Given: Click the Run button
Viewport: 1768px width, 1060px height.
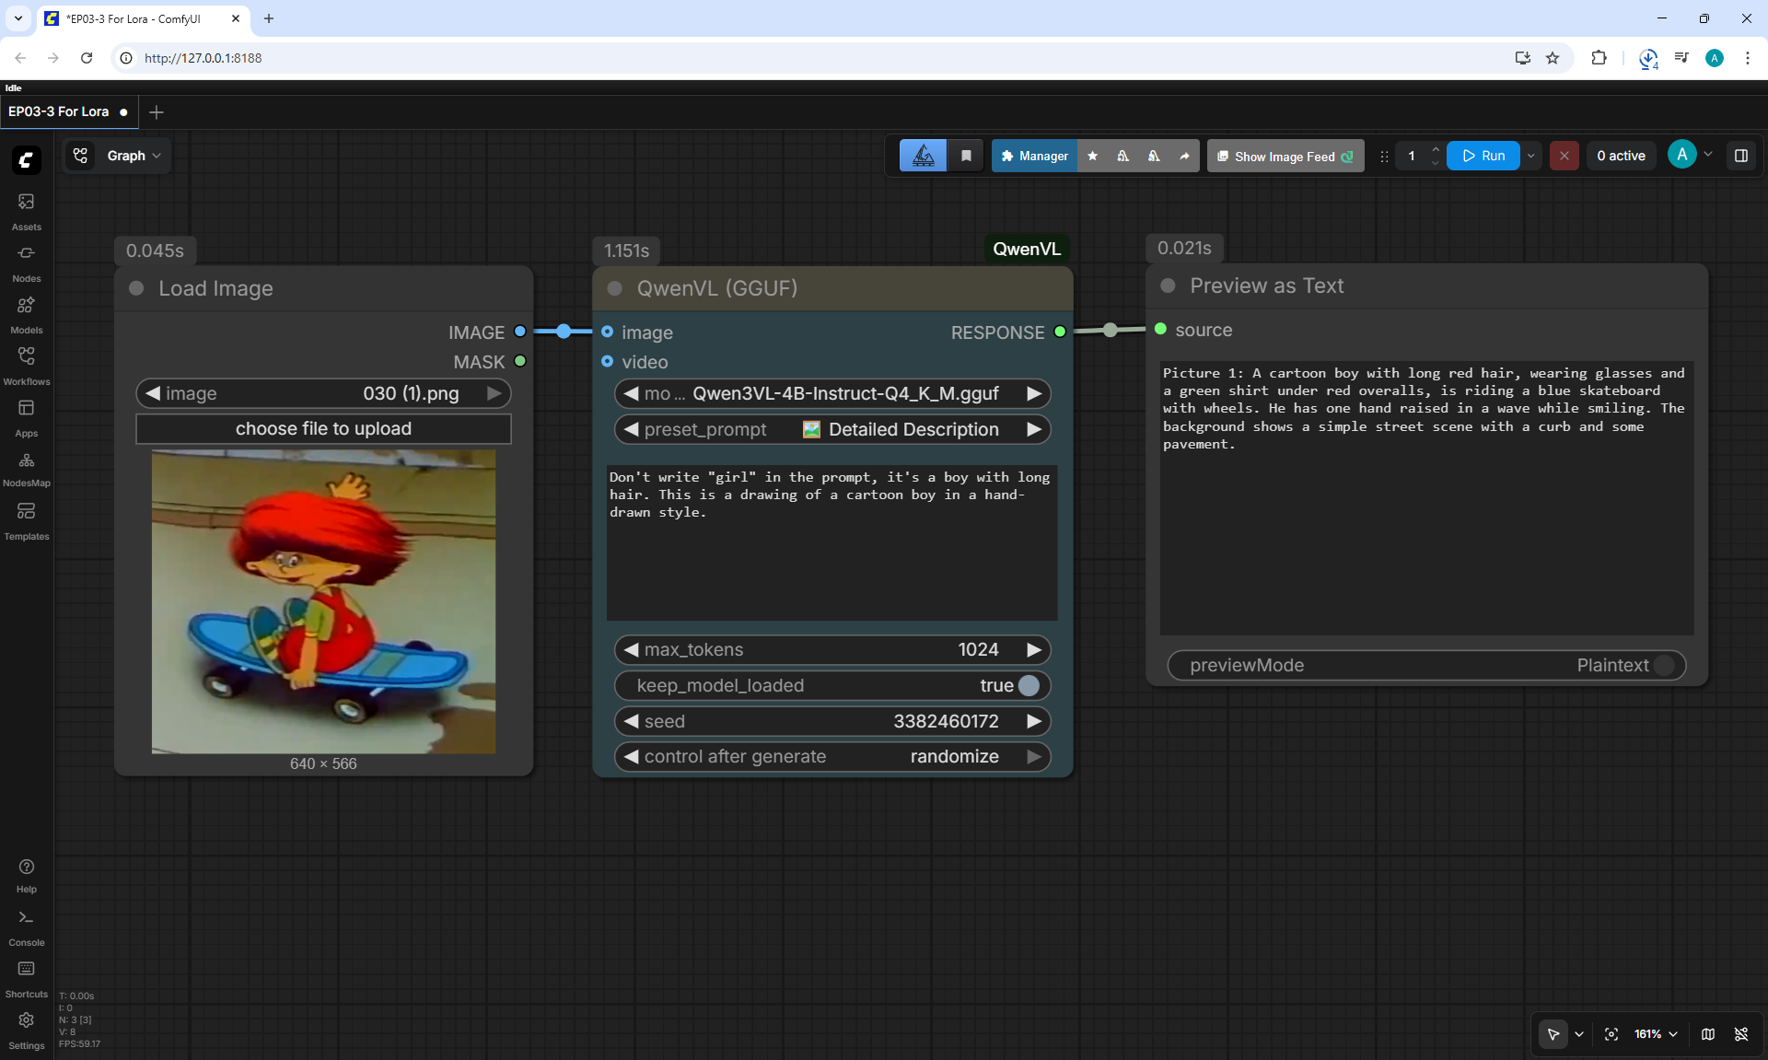Looking at the screenshot, I should (1483, 156).
